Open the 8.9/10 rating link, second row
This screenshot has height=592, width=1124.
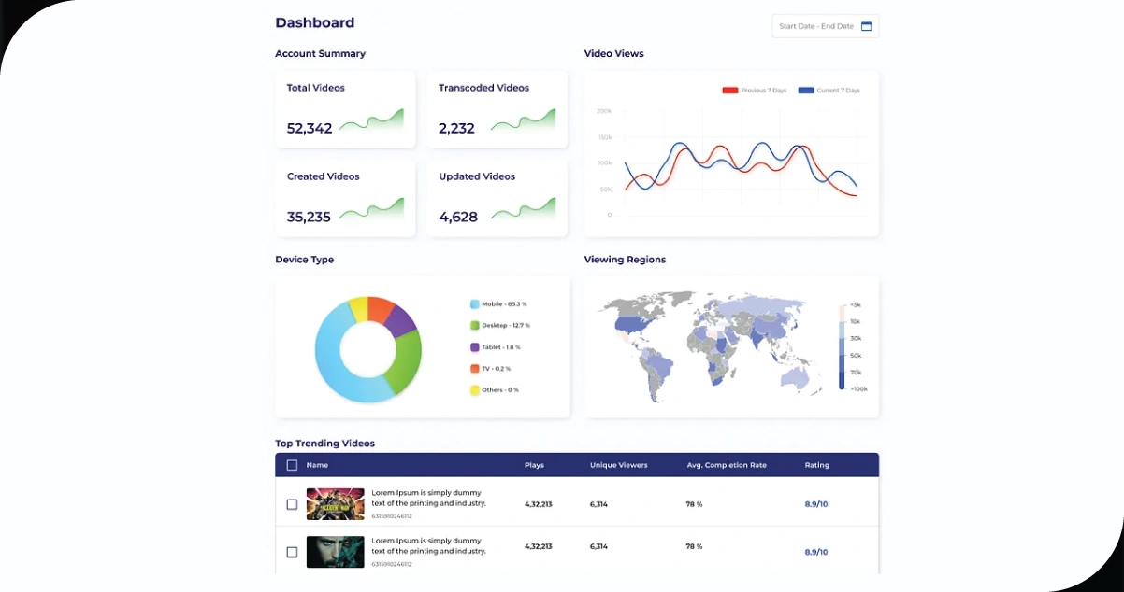(x=814, y=552)
